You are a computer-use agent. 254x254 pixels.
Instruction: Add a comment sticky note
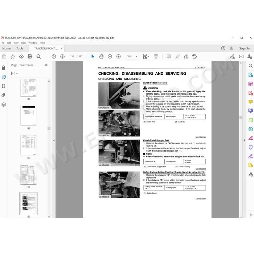click(169, 57)
